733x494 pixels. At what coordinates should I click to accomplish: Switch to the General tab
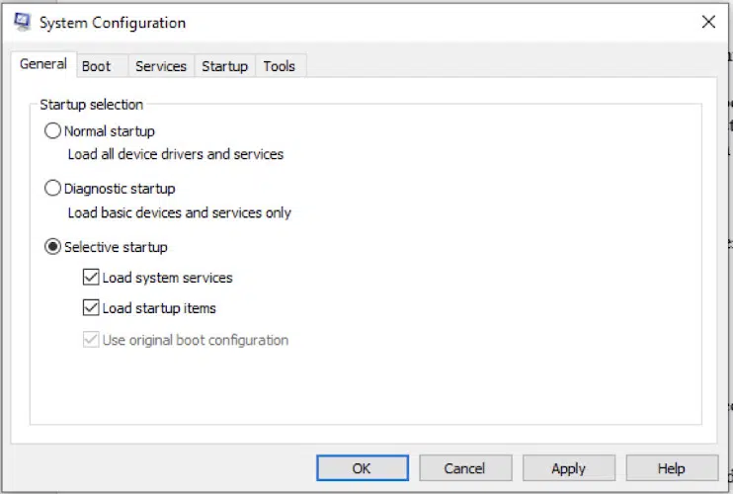tap(43, 65)
